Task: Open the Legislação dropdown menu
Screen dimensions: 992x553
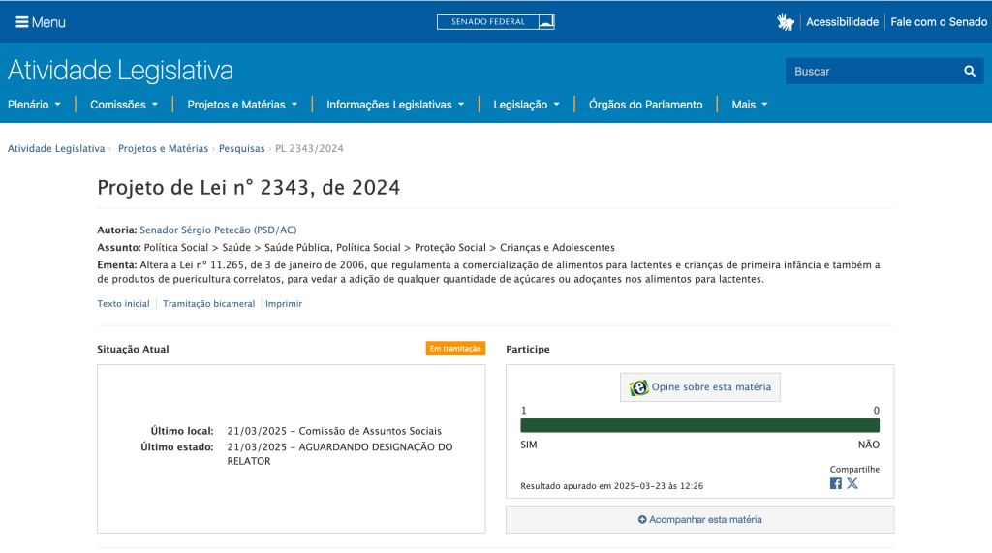Action: [526, 105]
